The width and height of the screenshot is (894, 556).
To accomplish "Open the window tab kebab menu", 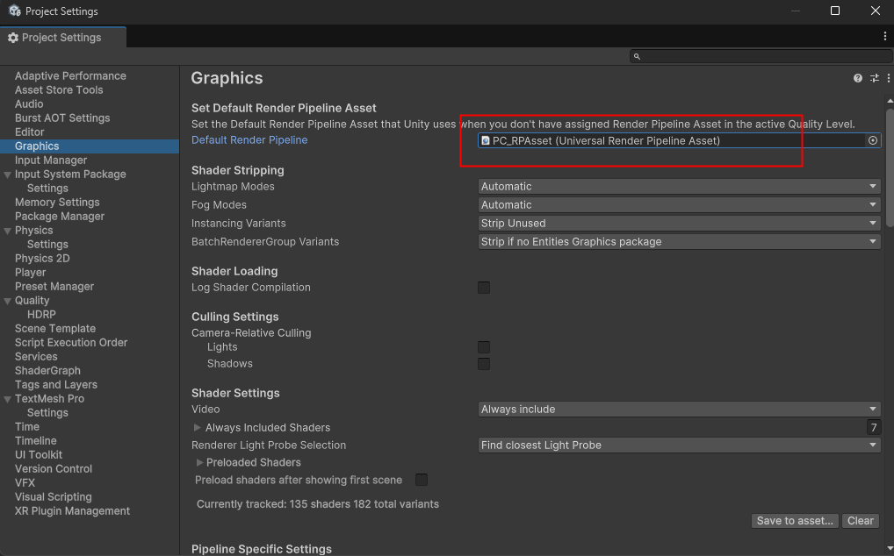I will (x=885, y=37).
